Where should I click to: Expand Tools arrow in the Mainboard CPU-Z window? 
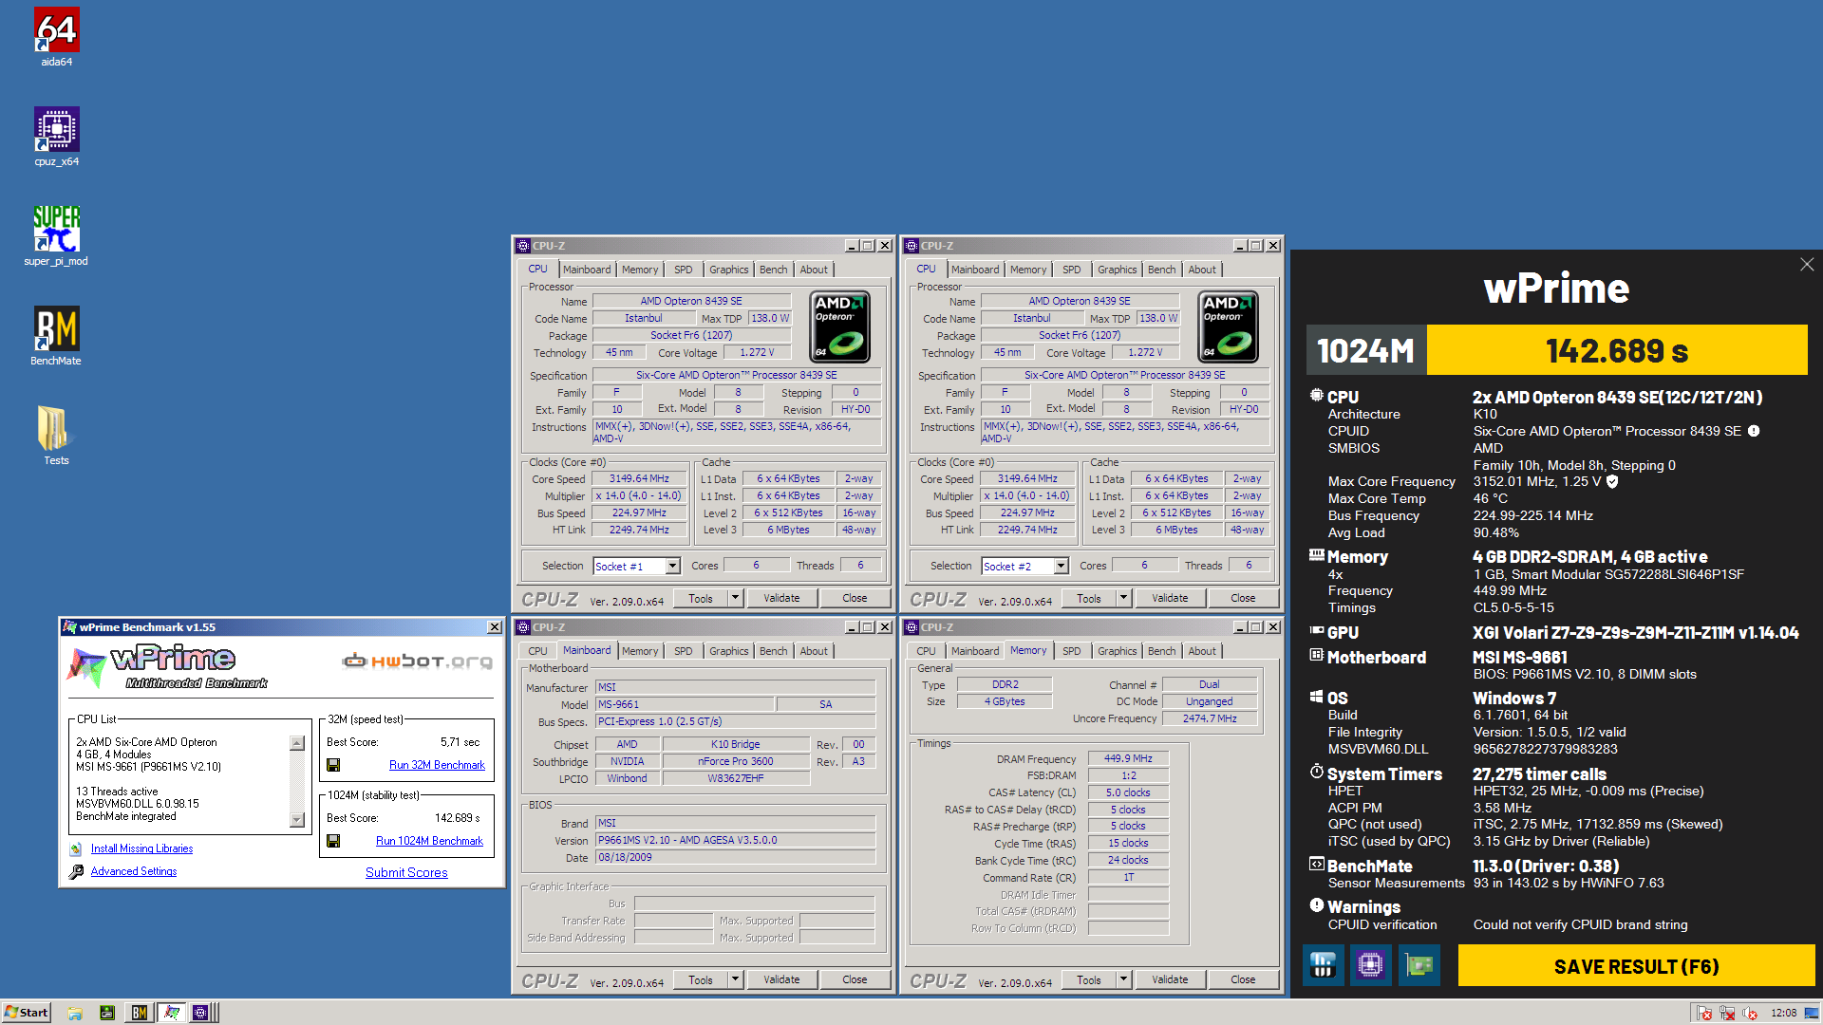[735, 979]
